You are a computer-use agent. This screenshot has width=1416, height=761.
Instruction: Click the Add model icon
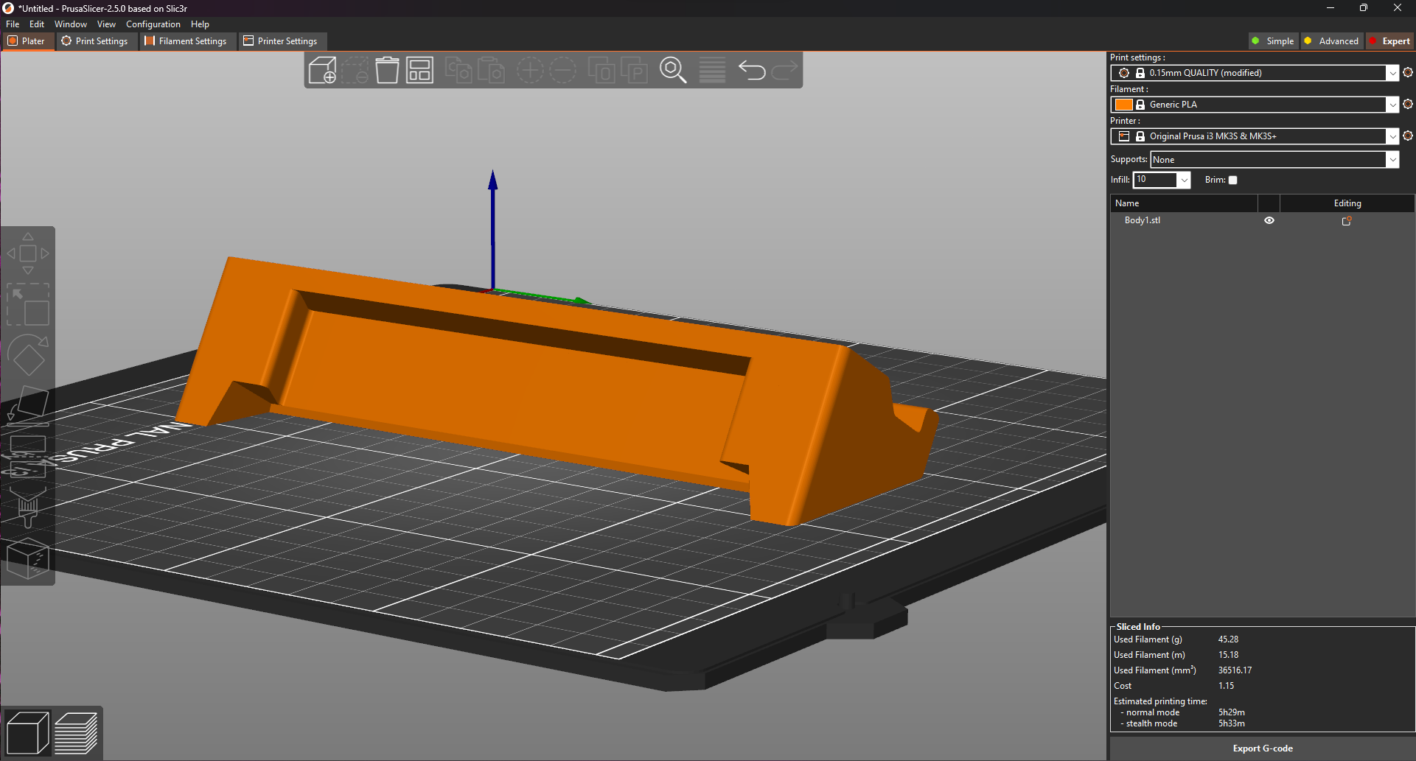pyautogui.click(x=322, y=71)
